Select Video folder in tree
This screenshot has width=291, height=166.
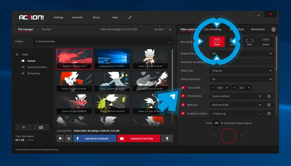[25, 55]
